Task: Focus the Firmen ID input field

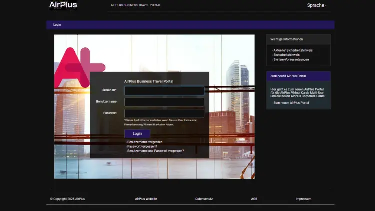Action: pos(164,90)
